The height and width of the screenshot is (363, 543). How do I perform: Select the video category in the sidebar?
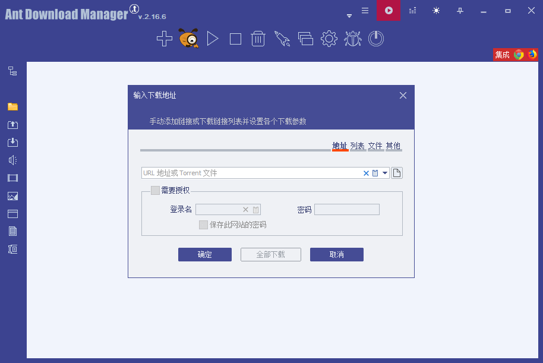12,178
